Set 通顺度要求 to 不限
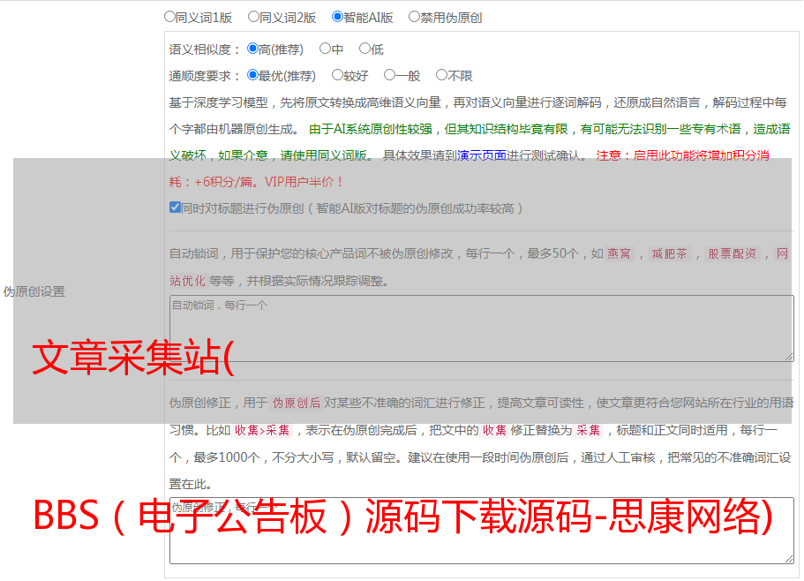This screenshot has width=804, height=581. 441,76
